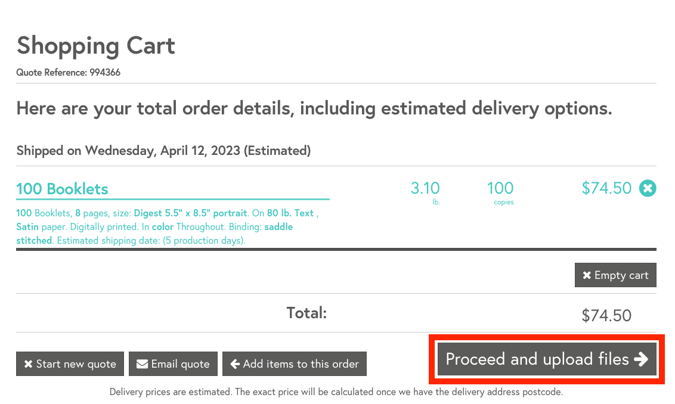The height and width of the screenshot is (404, 675).
Task: Click the estimated shipped date line
Action: pos(163,151)
